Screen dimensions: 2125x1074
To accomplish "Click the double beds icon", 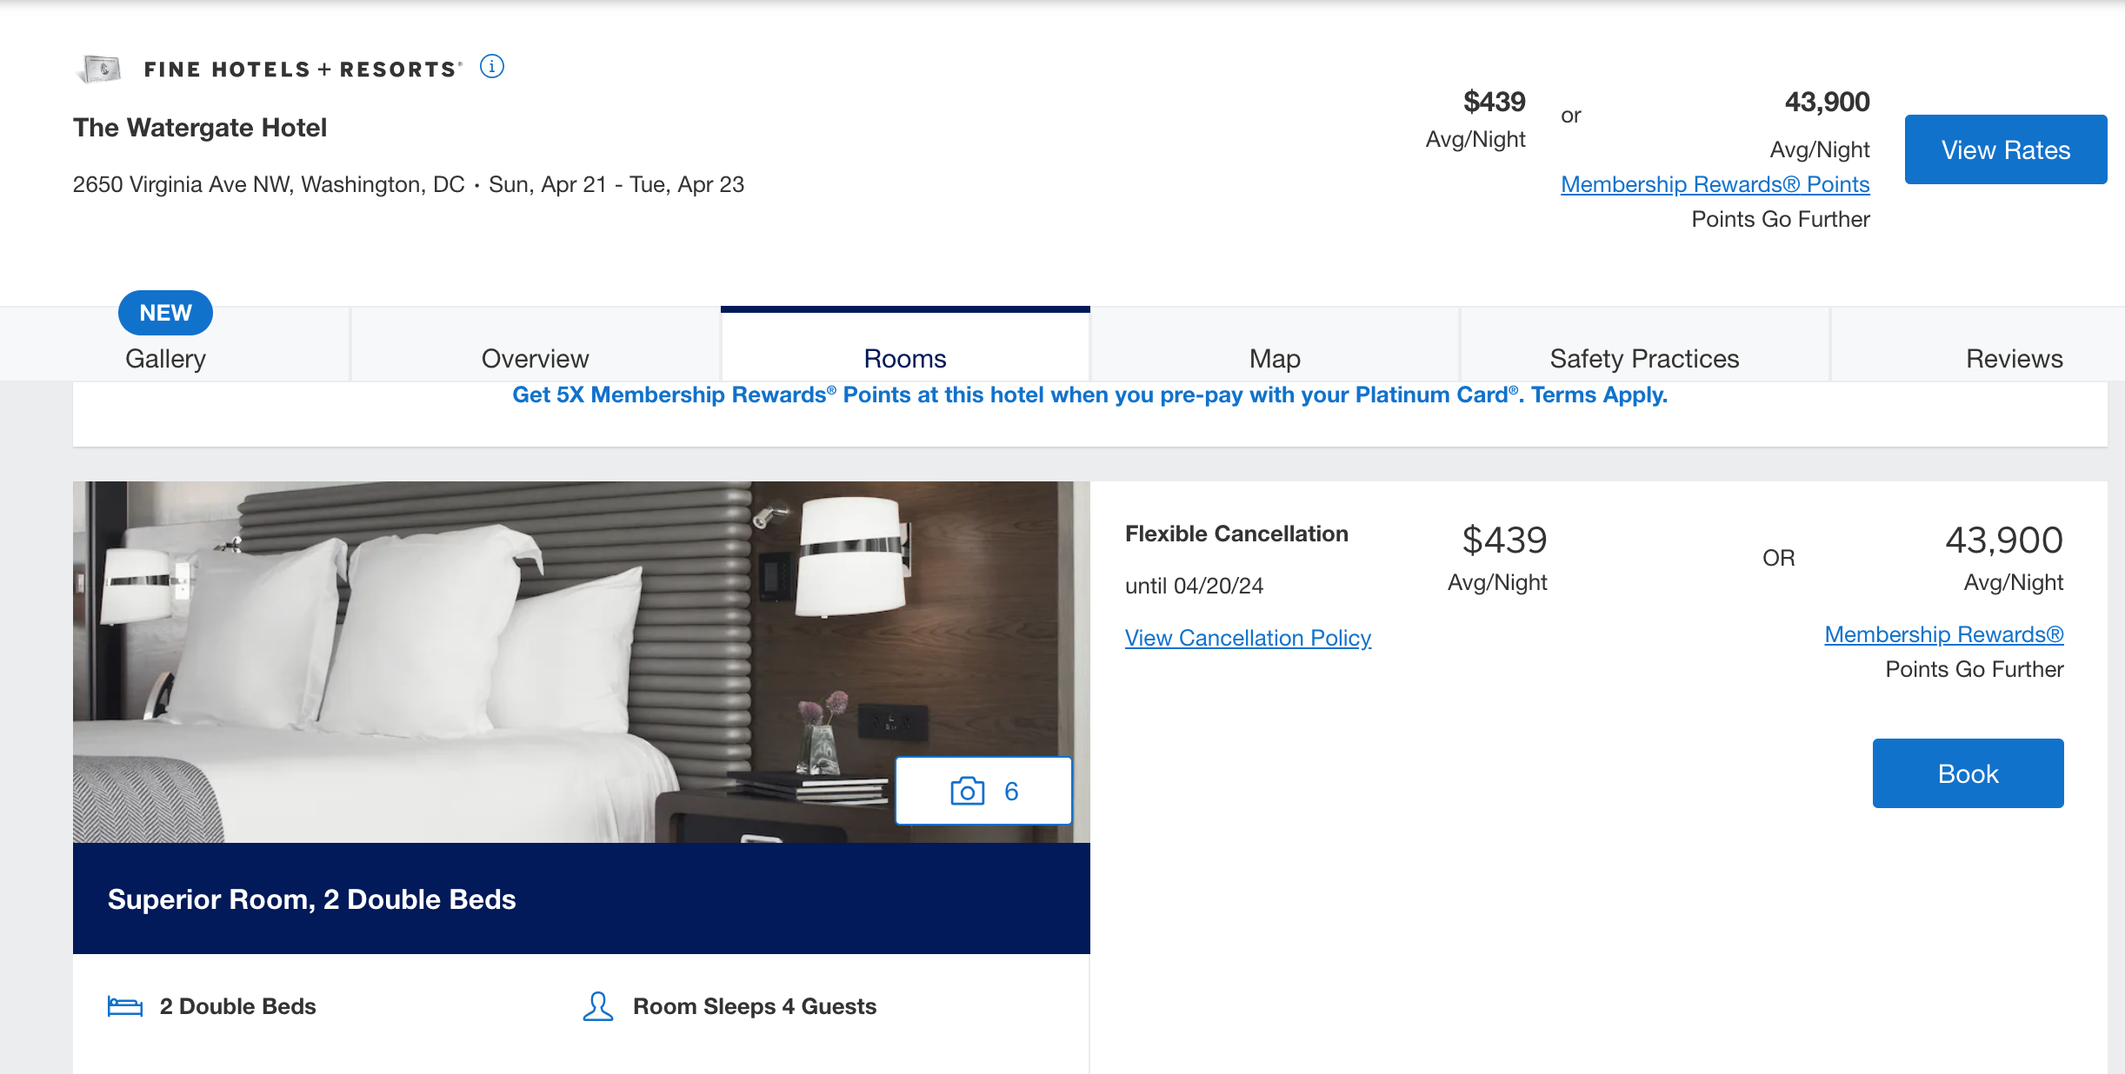I will tap(125, 1006).
